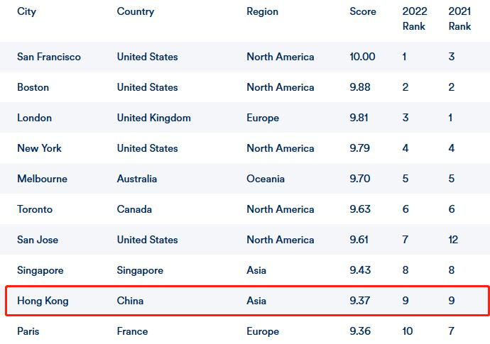
Task: Select the Boston city cell
Action: [x=33, y=87]
